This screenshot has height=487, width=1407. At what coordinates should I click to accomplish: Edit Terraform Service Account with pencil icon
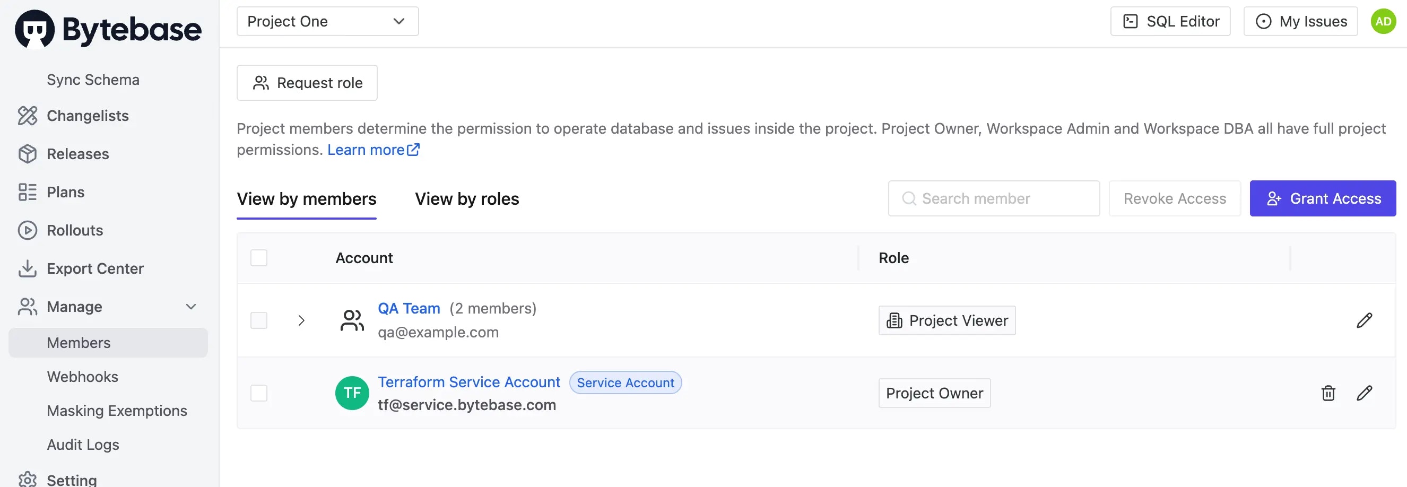(x=1364, y=393)
